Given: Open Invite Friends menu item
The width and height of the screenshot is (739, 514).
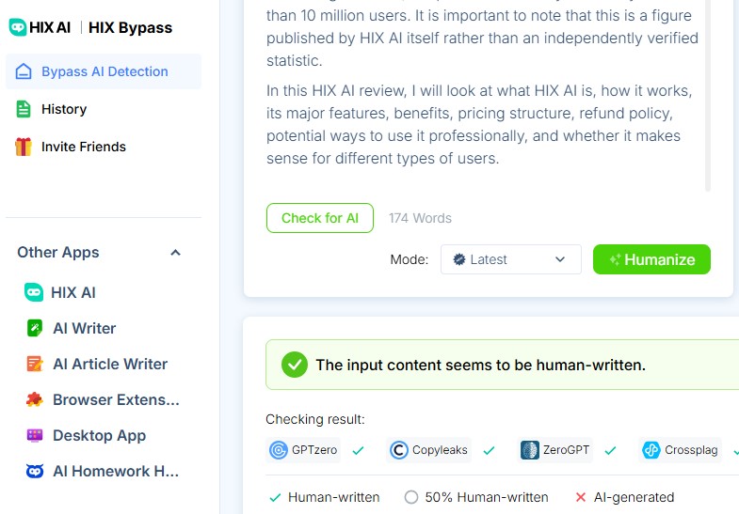Looking at the screenshot, I should click(x=84, y=147).
